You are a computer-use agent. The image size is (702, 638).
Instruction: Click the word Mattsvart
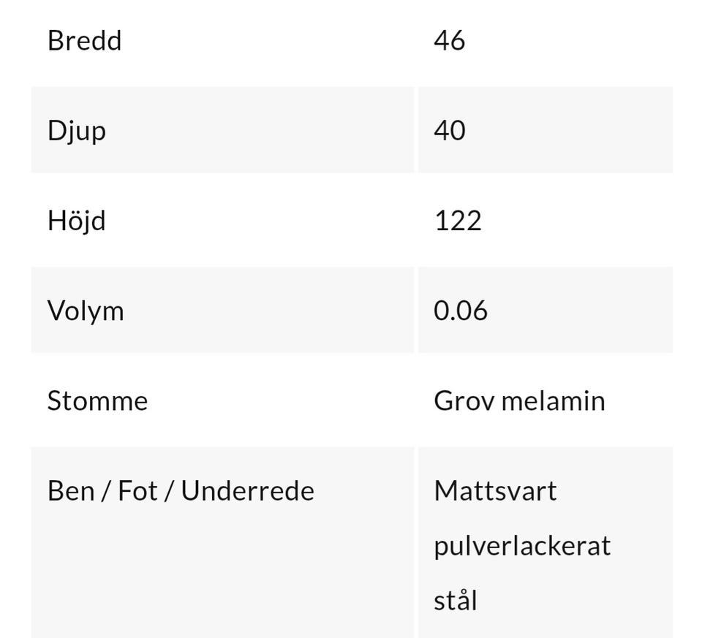[x=495, y=491]
